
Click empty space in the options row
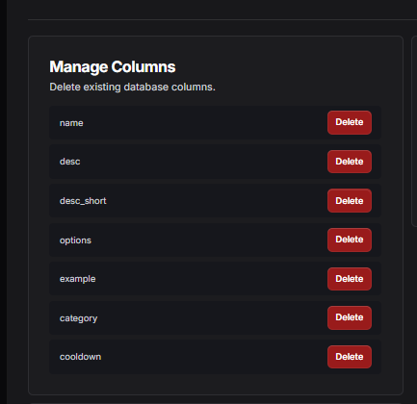point(209,240)
